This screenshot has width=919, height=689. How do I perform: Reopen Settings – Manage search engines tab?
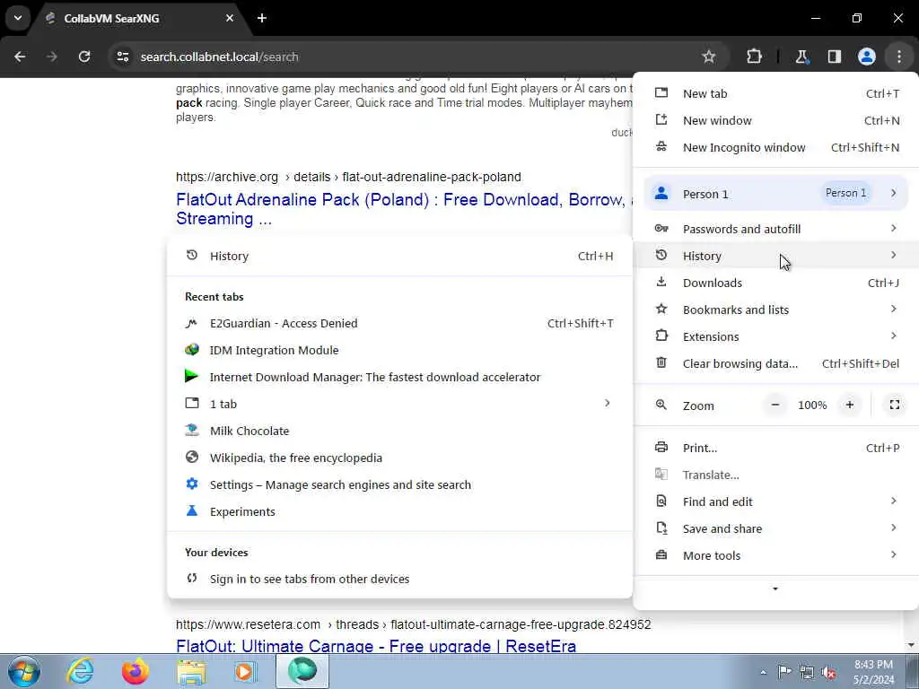[399, 485]
